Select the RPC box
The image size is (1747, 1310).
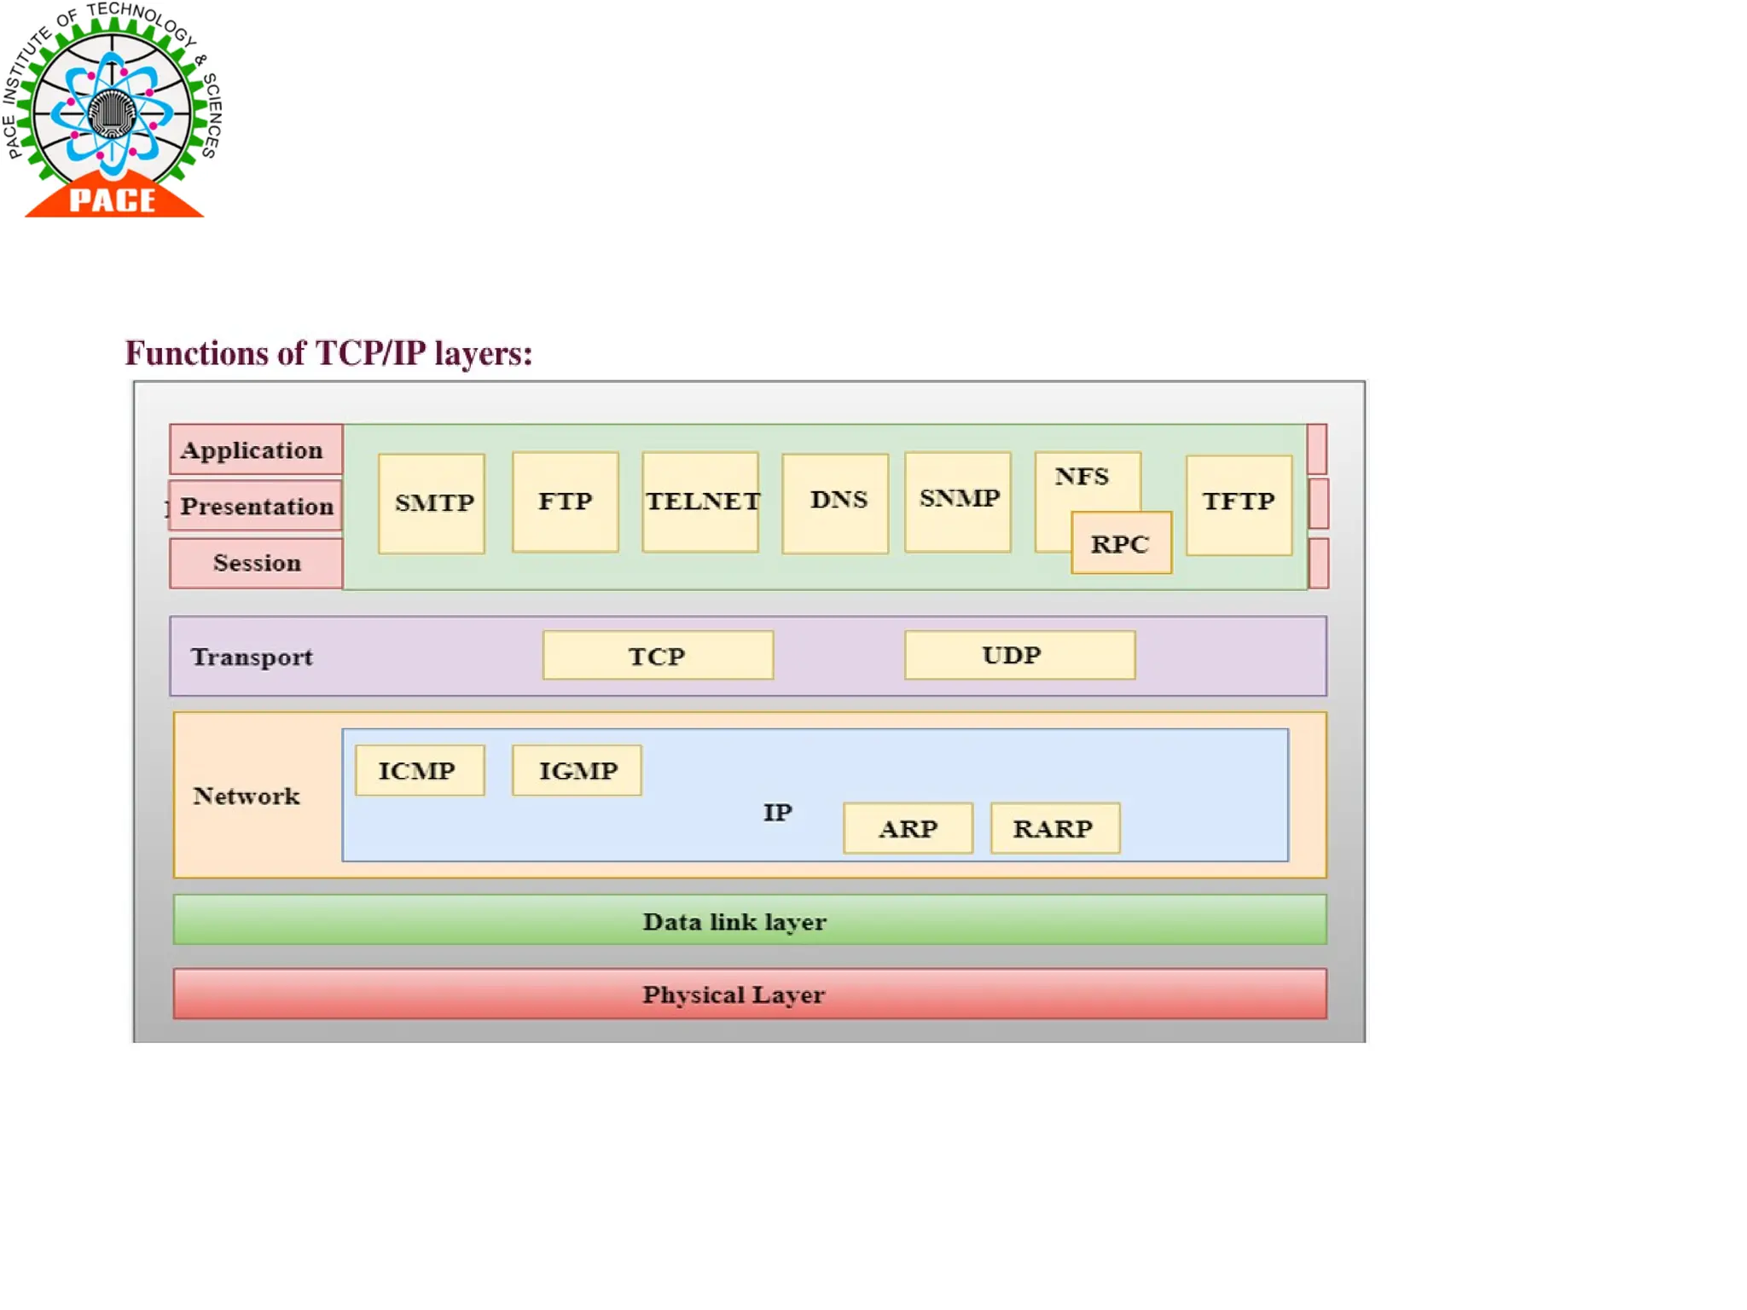(x=1121, y=543)
